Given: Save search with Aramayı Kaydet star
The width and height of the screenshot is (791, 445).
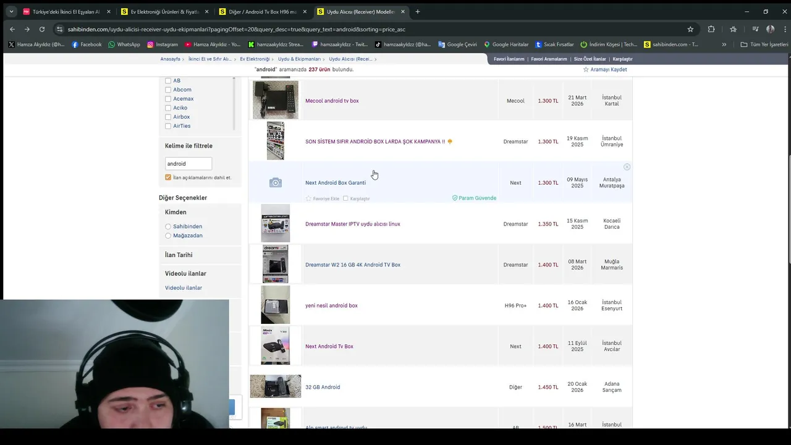Looking at the screenshot, I should click(x=605, y=69).
